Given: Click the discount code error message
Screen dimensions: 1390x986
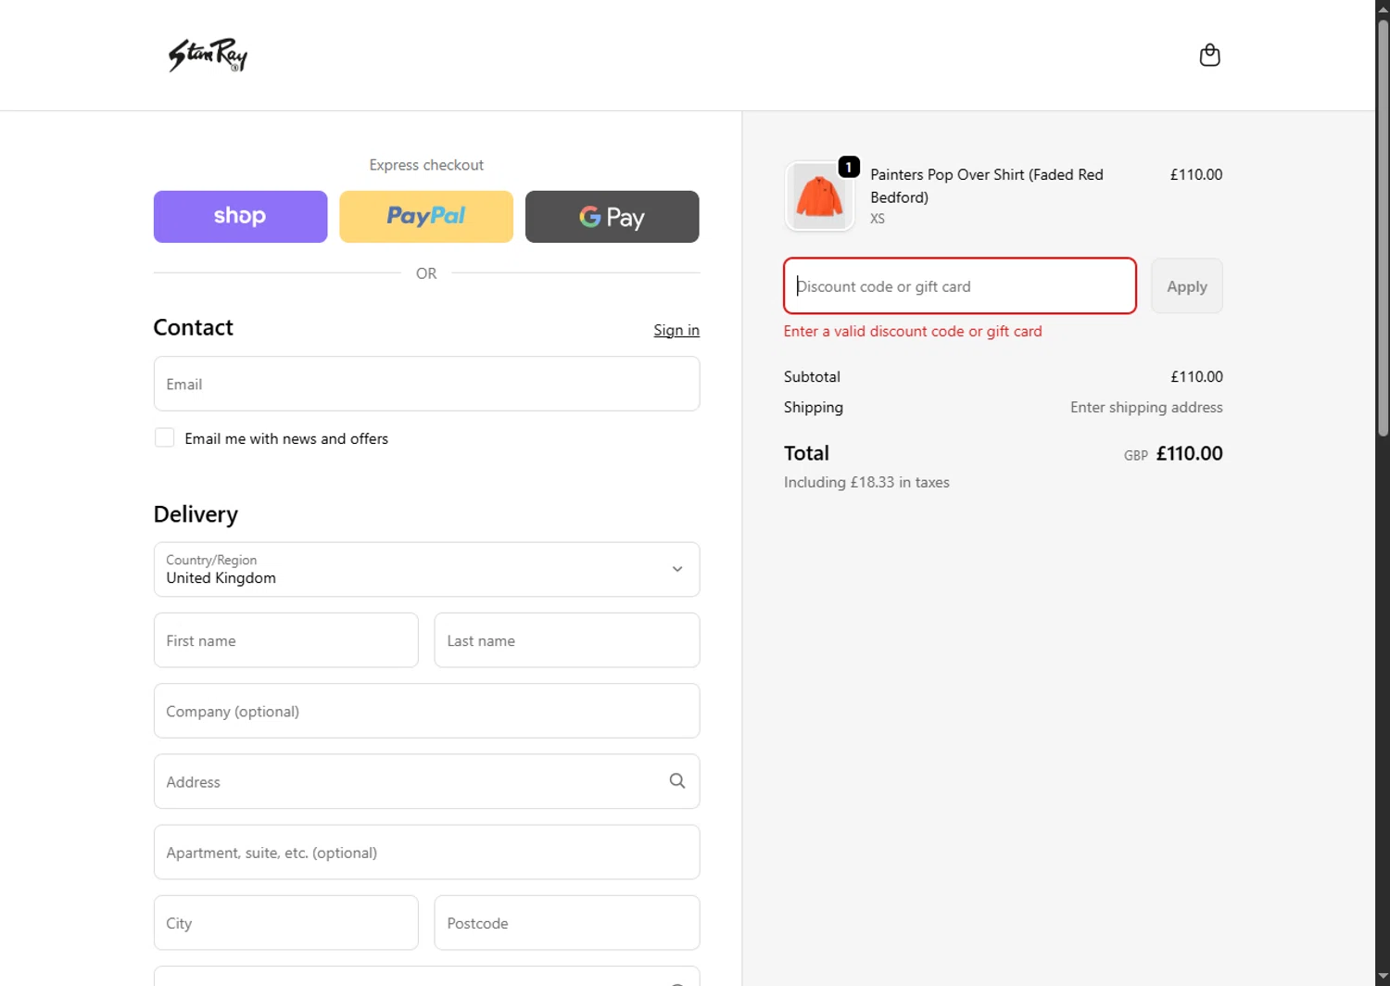Looking at the screenshot, I should pos(913,331).
